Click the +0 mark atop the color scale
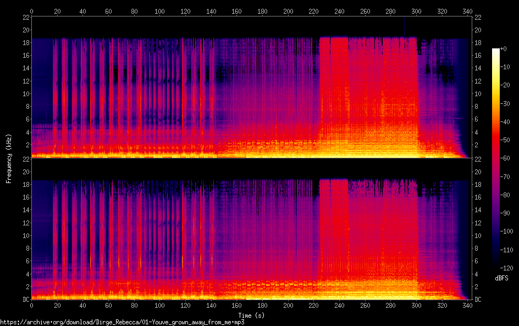 503,48
